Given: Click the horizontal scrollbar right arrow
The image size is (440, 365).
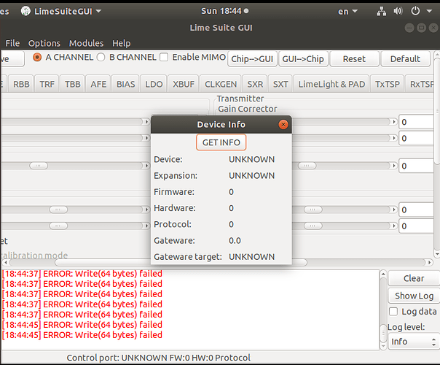Looking at the screenshot, I should [x=429, y=263].
